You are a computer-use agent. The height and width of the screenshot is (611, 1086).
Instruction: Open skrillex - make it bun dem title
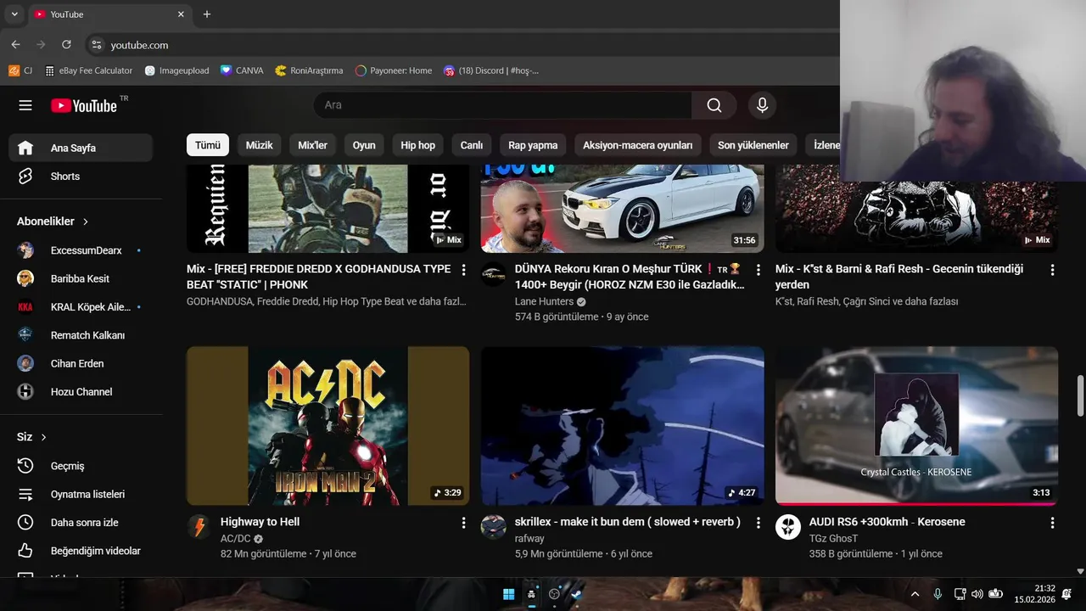(x=628, y=522)
